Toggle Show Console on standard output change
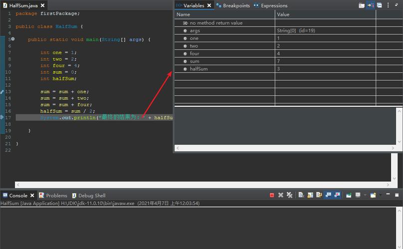 (328, 195)
